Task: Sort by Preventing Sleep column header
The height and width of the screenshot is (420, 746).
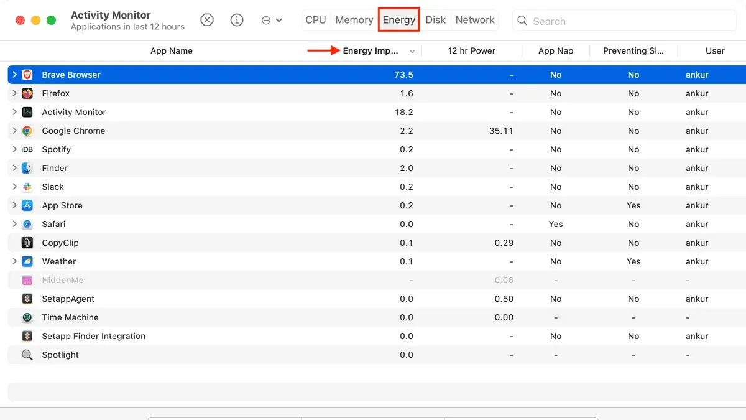Action: coord(633,51)
